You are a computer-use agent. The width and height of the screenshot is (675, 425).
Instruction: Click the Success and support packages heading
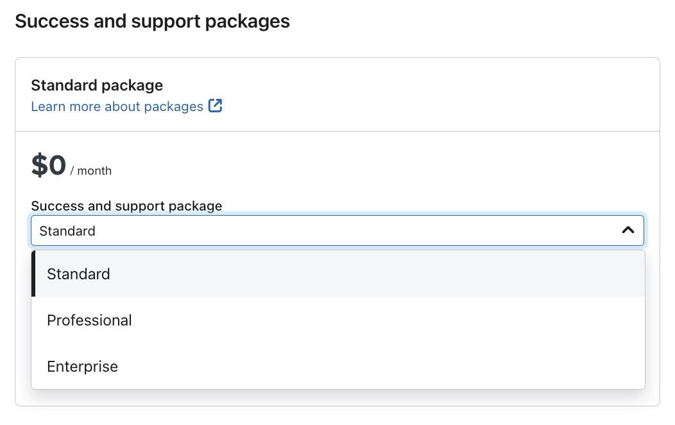pyautogui.click(x=151, y=21)
